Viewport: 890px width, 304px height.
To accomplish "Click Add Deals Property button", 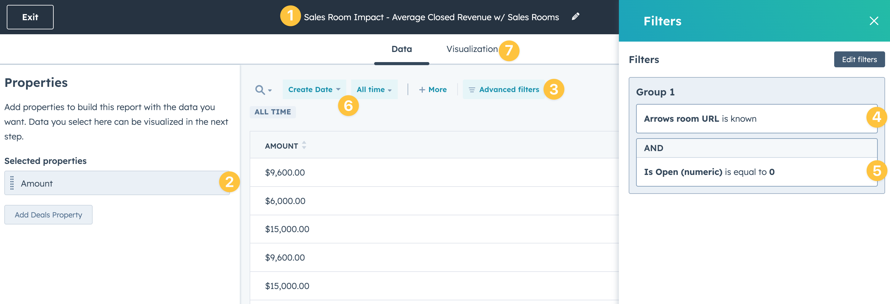I will [x=48, y=215].
